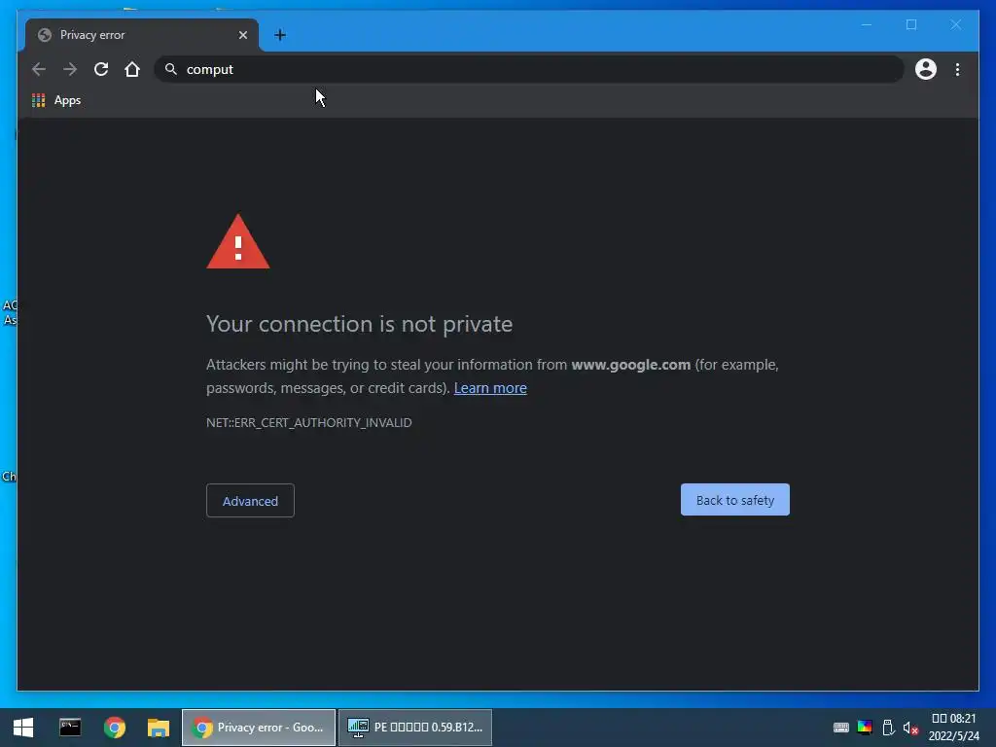996x747 pixels.
Task: Click the red warning triangle icon
Action: click(238, 242)
